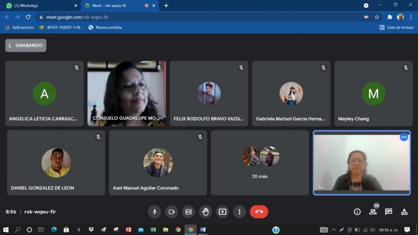The width and height of the screenshot is (418, 235).
Task: Click the camera permission icon in the address bar
Action: coord(366,17)
